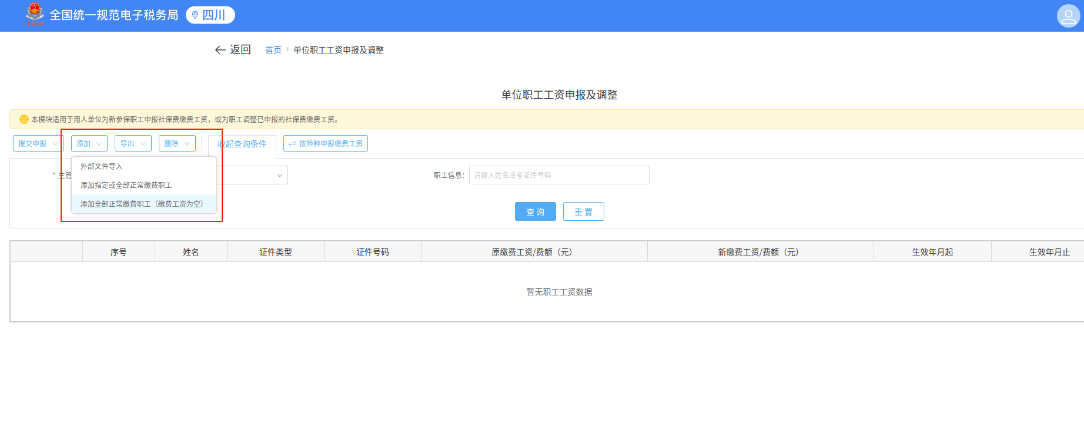Screen dimensions: 1084x434
Task: Open the user avatar in header
Action: point(1068,16)
